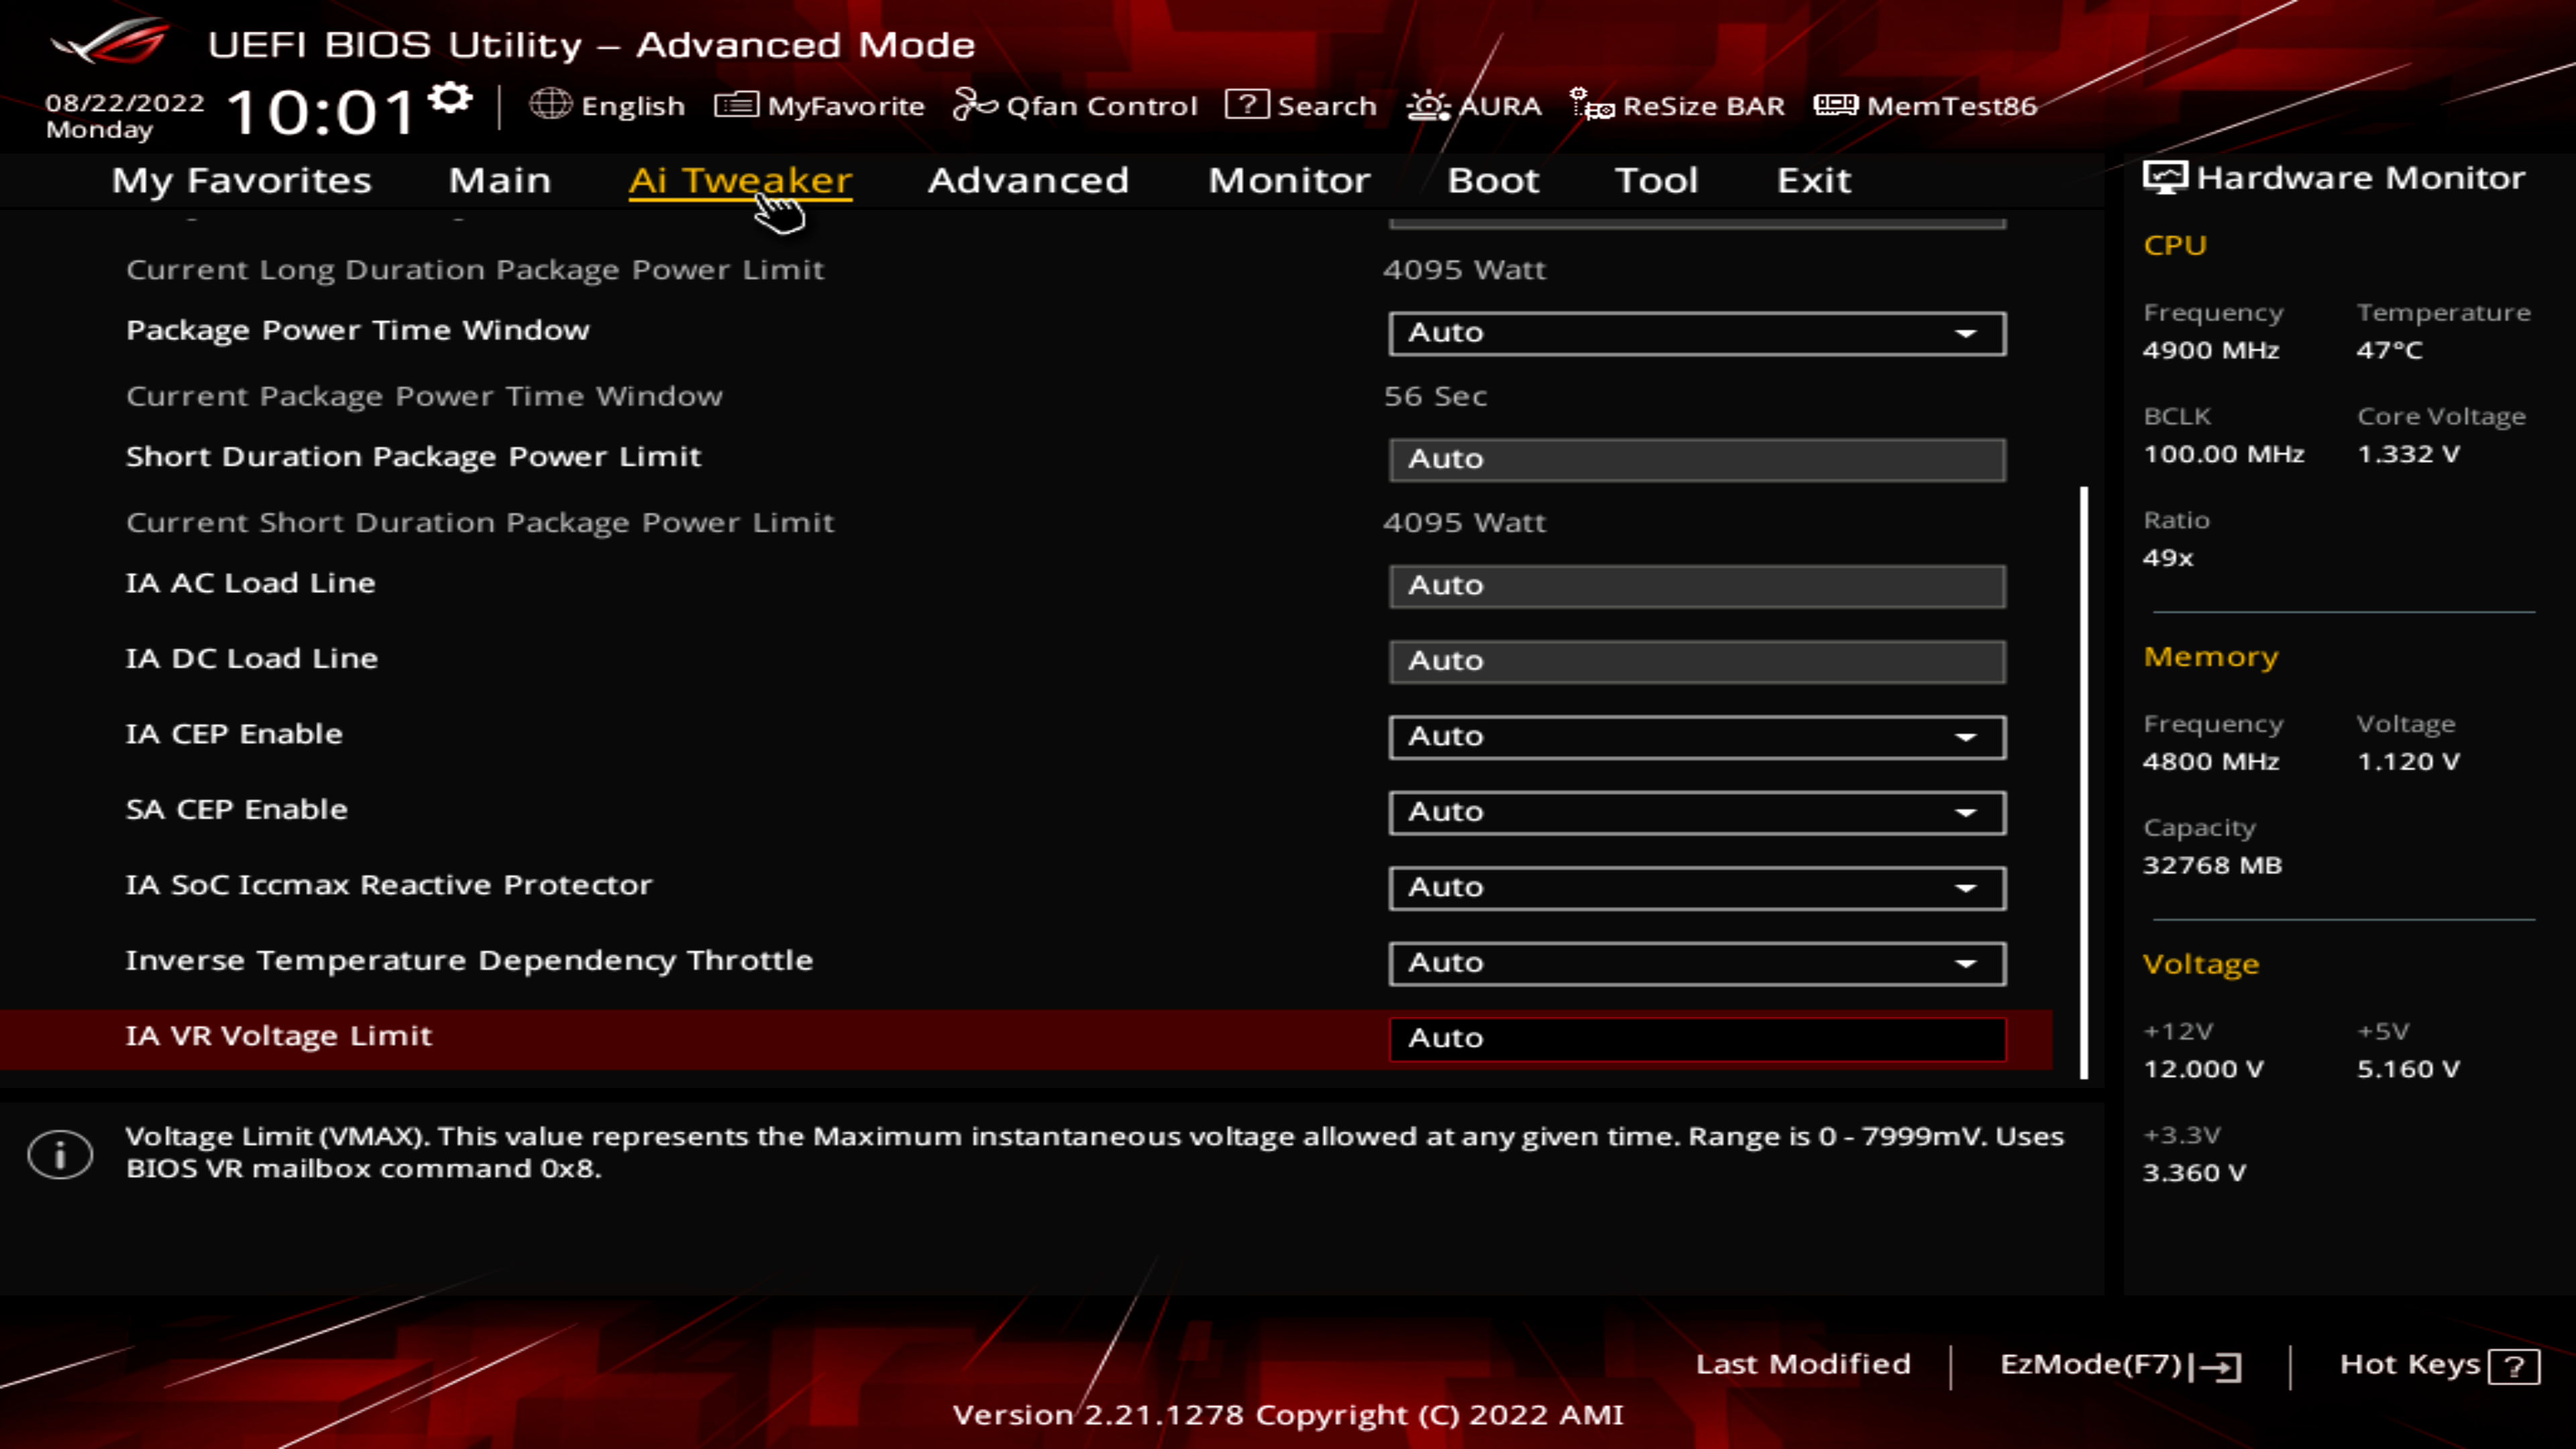Open MyFavorite list icon
The image size is (2576, 1449).
pos(736,104)
